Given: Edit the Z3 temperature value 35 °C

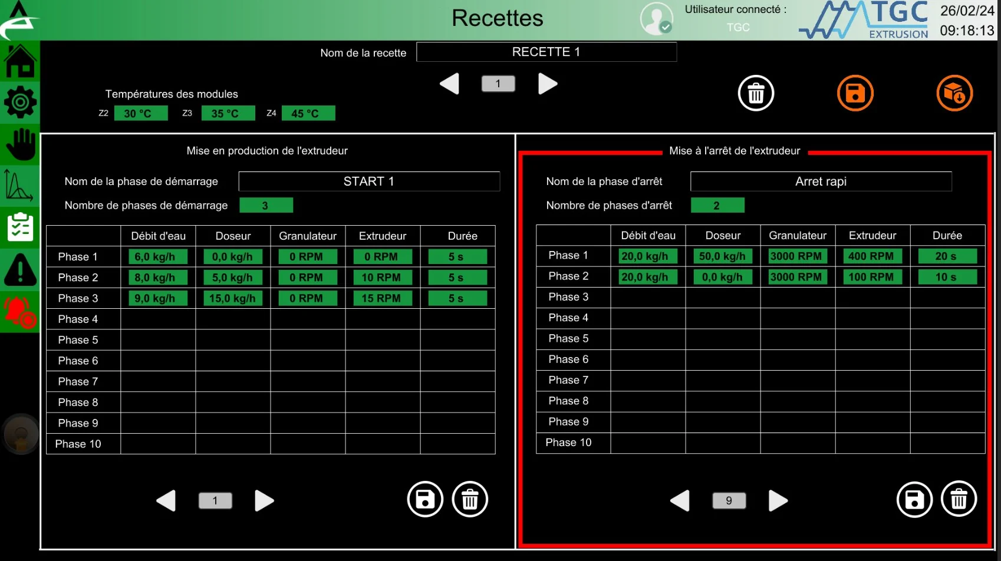Looking at the screenshot, I should point(228,113).
